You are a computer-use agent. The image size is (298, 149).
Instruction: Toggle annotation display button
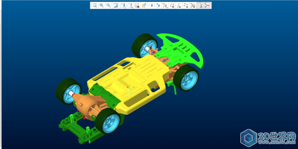click(x=200, y=5)
